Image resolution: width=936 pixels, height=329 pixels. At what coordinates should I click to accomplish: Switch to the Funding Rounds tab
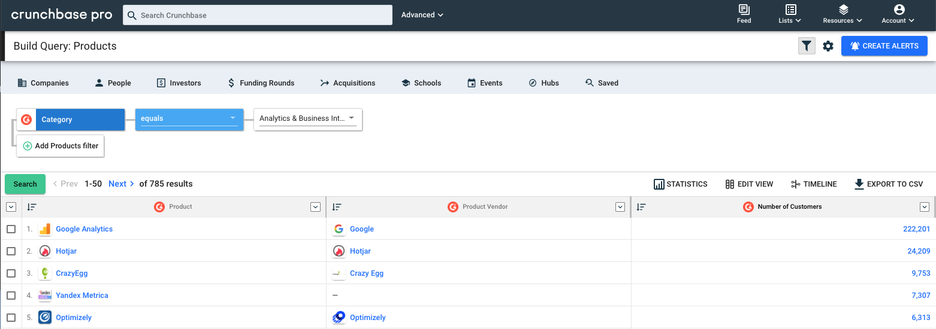(x=261, y=83)
